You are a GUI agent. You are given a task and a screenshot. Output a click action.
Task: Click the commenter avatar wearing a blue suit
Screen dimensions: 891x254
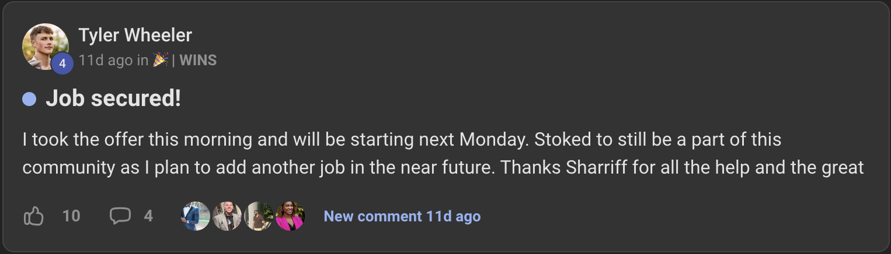[x=195, y=216]
